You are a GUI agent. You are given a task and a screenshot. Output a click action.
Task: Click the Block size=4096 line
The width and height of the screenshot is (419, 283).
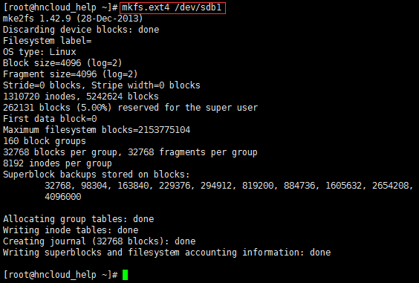62,63
